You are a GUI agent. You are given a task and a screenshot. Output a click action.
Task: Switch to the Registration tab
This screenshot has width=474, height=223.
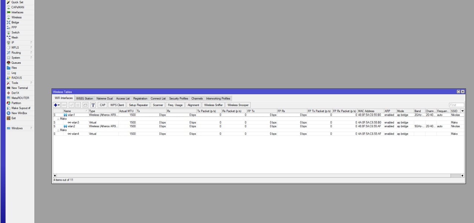(x=140, y=98)
